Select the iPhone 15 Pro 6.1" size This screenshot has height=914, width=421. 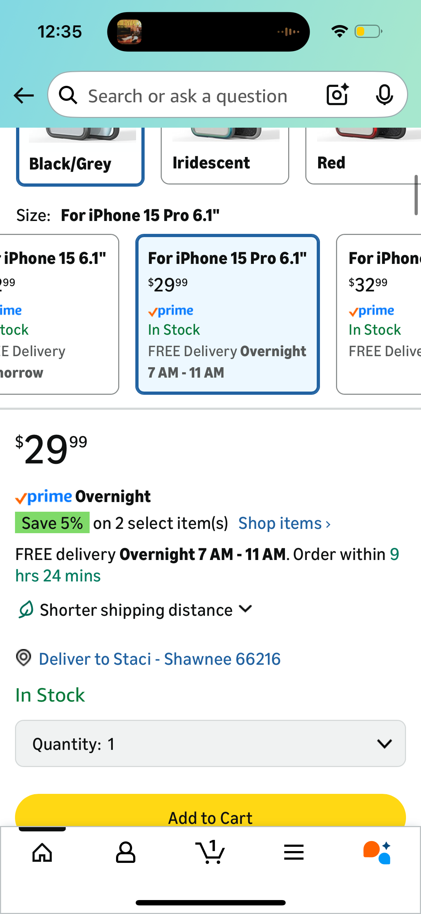click(x=227, y=314)
